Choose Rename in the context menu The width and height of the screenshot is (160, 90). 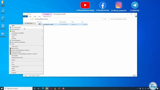[13, 70]
